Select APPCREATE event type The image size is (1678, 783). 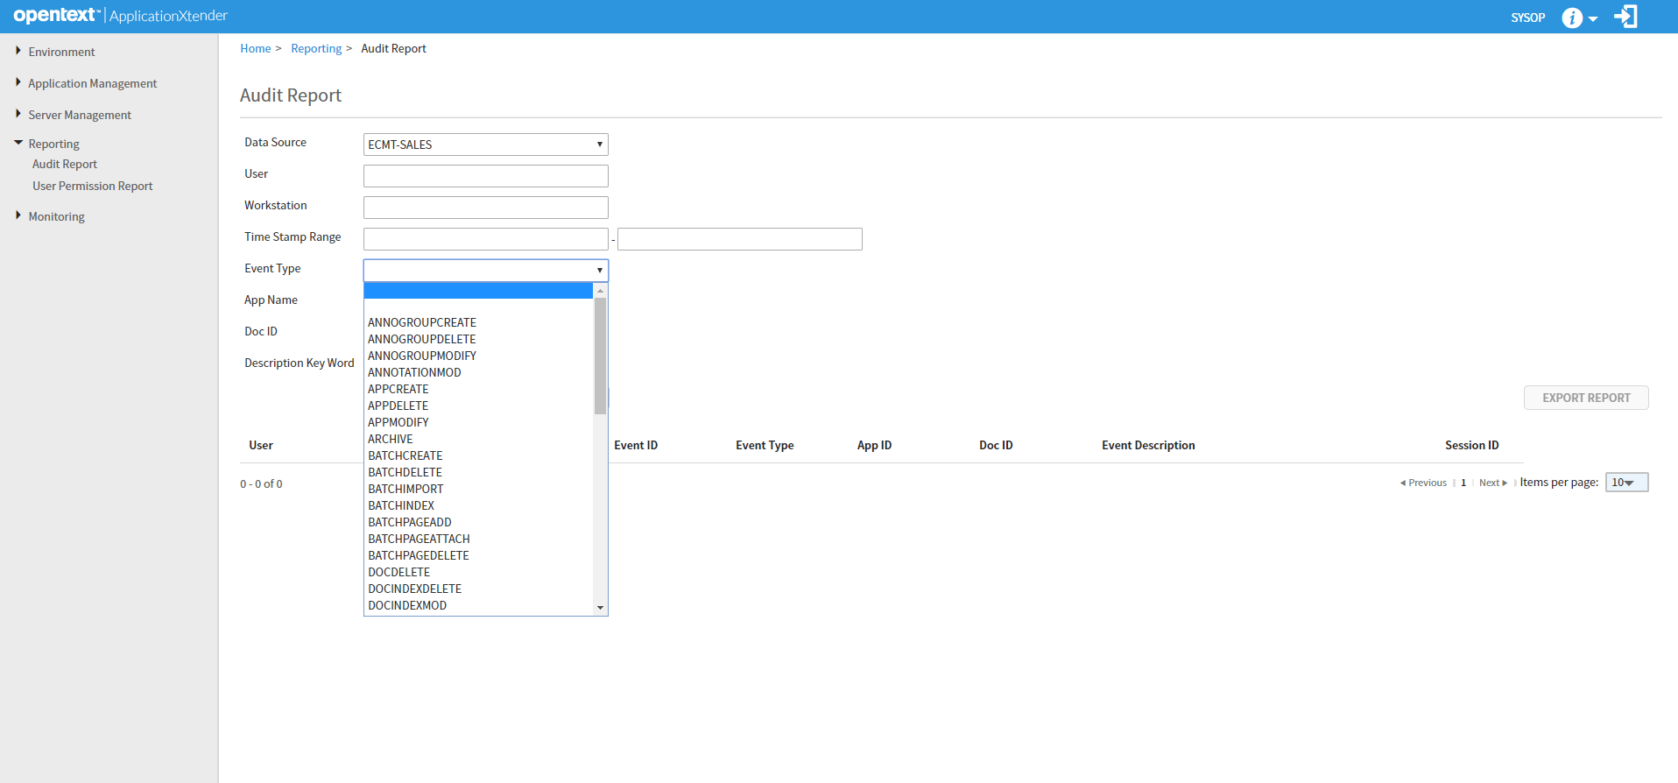(398, 389)
